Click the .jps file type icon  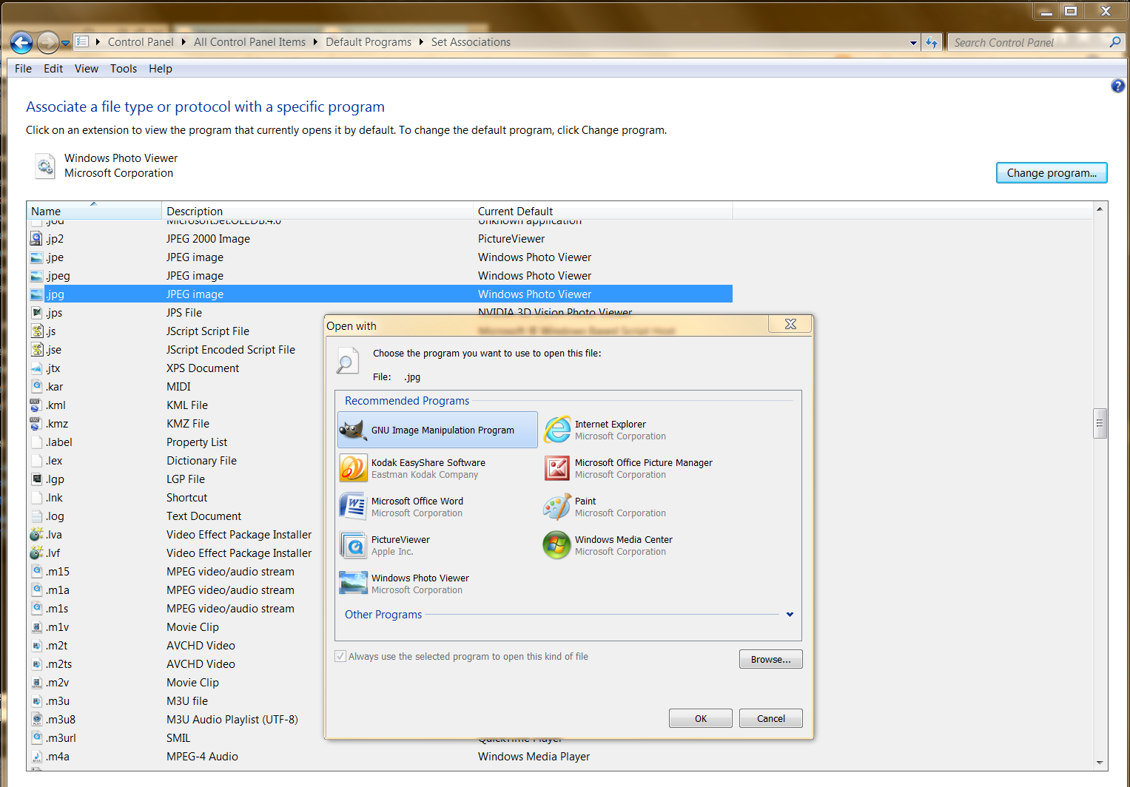[36, 313]
